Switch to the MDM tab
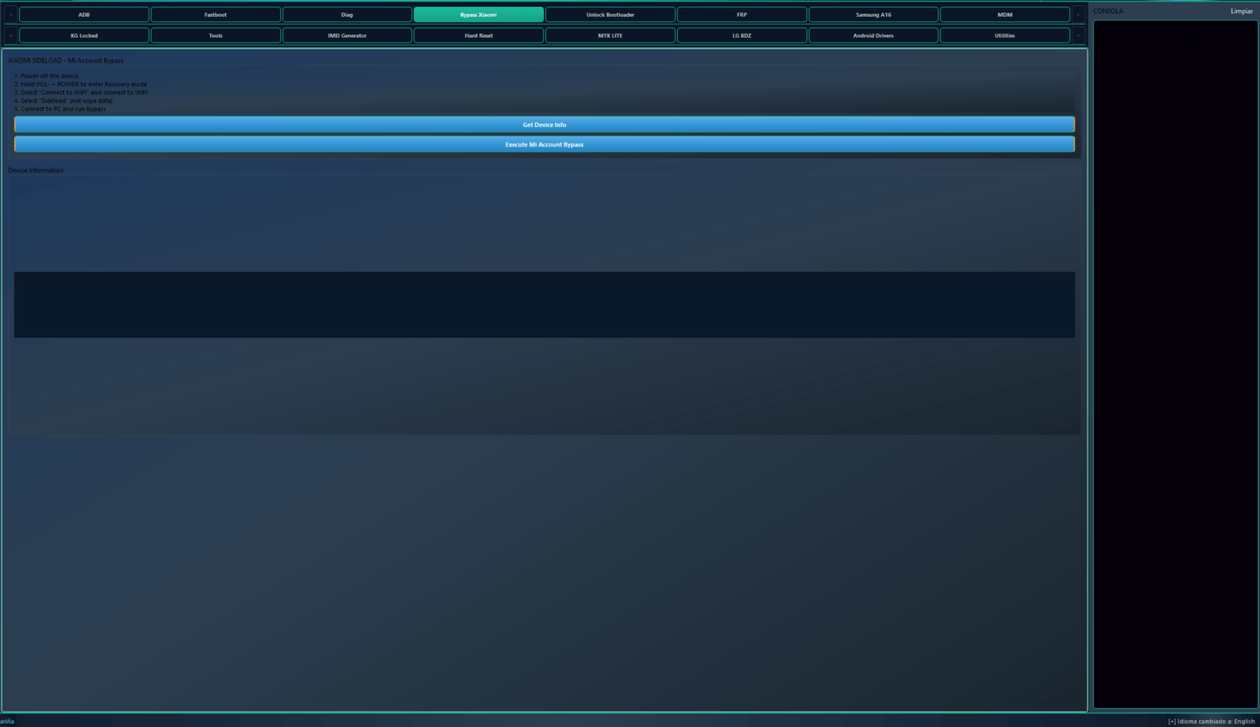 1004,15
